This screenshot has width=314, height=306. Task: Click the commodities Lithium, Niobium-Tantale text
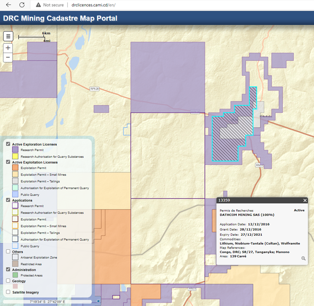(260, 243)
